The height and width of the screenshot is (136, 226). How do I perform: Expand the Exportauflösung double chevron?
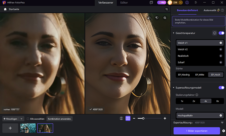pyautogui.click(x=222, y=123)
